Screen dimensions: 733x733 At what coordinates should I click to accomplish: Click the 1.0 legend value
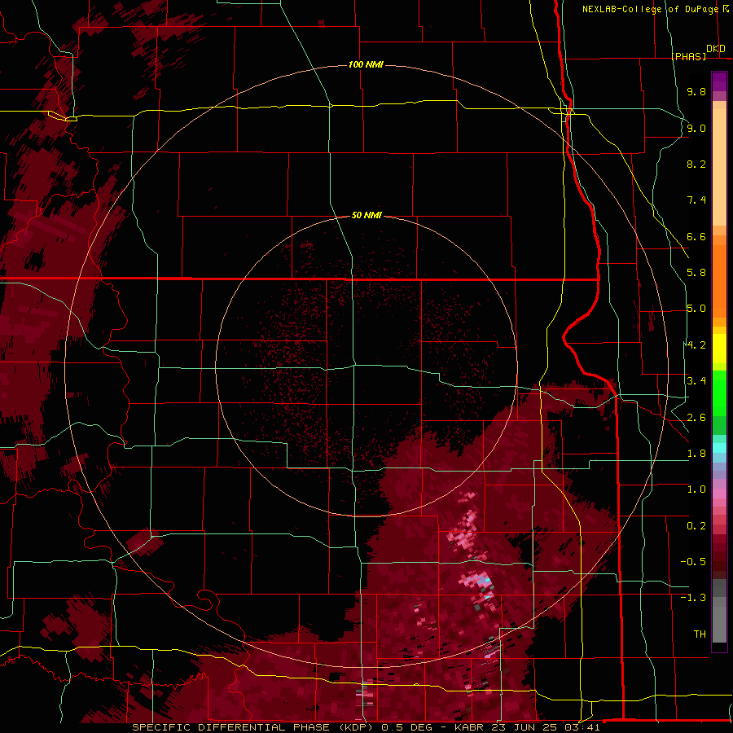pyautogui.click(x=696, y=489)
